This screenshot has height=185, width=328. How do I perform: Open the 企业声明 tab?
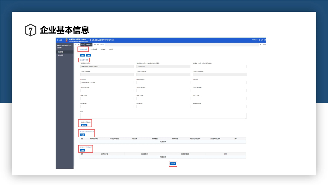[x=103, y=49]
